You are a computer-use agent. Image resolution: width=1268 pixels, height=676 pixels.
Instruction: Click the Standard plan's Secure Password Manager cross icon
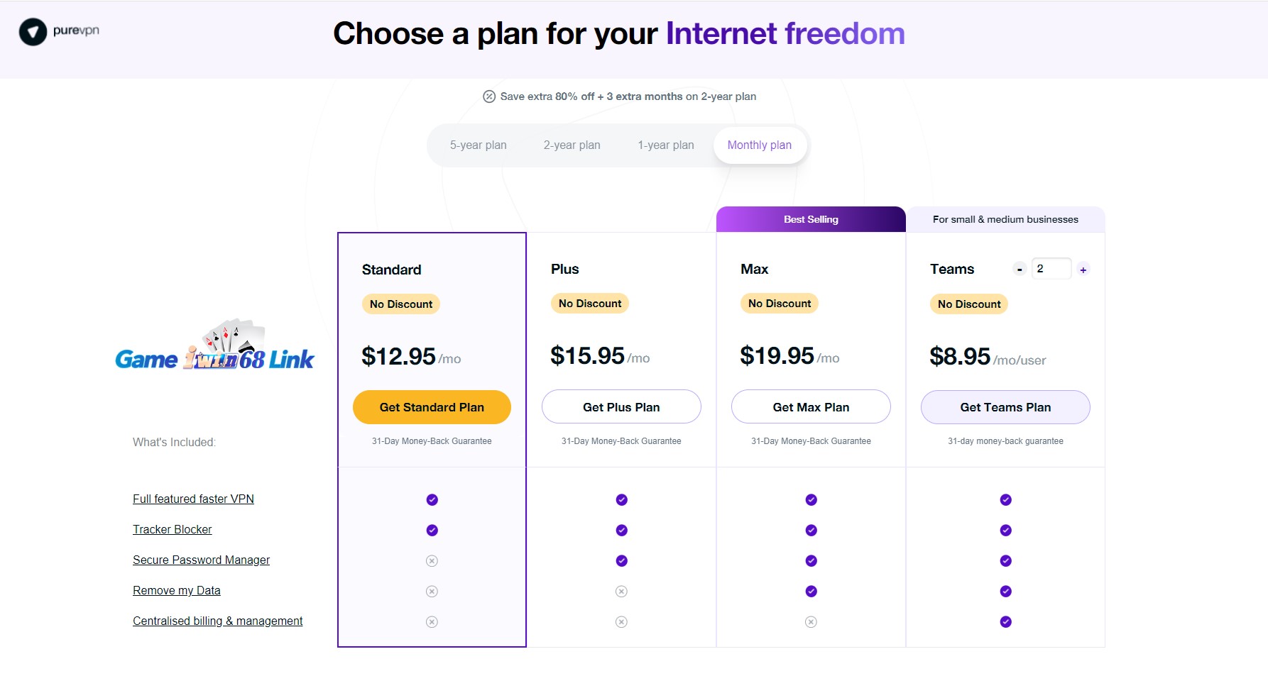(x=432, y=561)
